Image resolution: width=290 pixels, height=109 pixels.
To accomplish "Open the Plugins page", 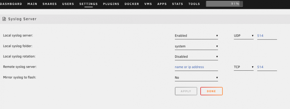I will pos(111,4).
